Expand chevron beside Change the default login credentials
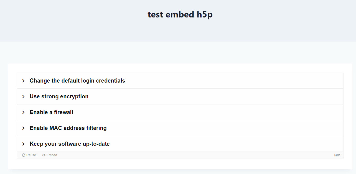Image resolution: width=356 pixels, height=174 pixels. [x=24, y=81]
